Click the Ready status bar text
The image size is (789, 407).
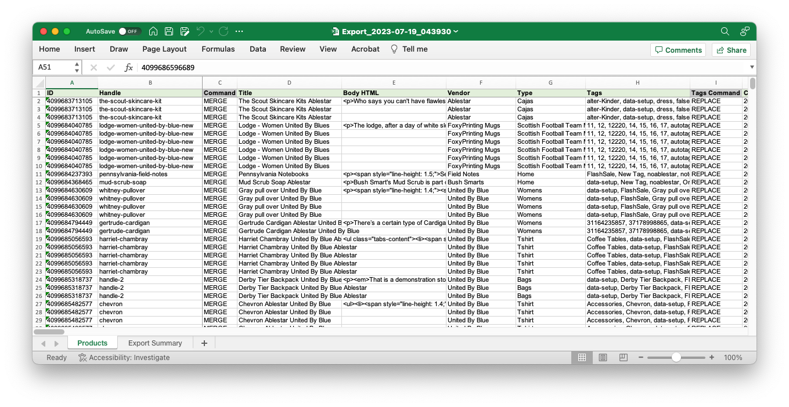pos(57,358)
